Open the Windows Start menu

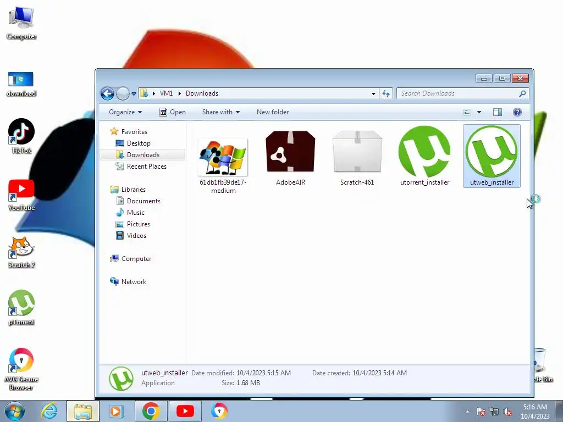[14, 411]
